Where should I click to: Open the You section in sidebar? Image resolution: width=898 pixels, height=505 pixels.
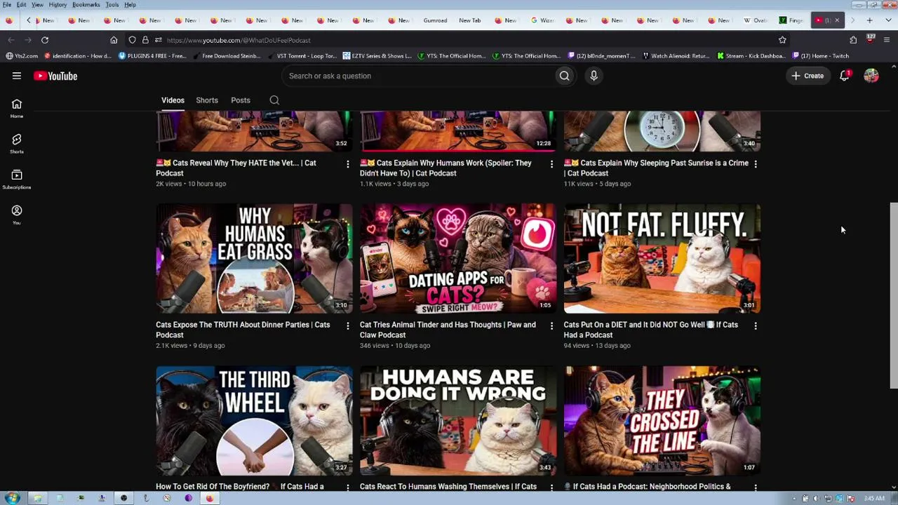click(x=17, y=215)
